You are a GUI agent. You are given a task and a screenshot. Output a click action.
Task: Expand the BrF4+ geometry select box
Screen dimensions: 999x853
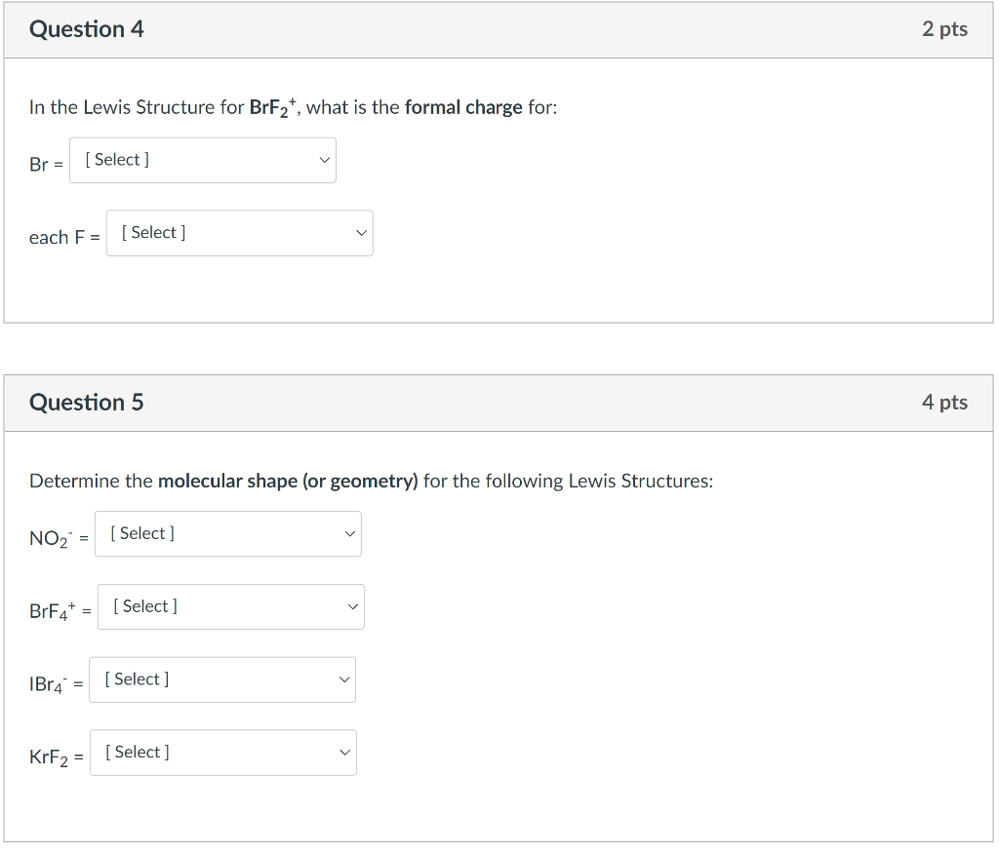click(x=230, y=606)
